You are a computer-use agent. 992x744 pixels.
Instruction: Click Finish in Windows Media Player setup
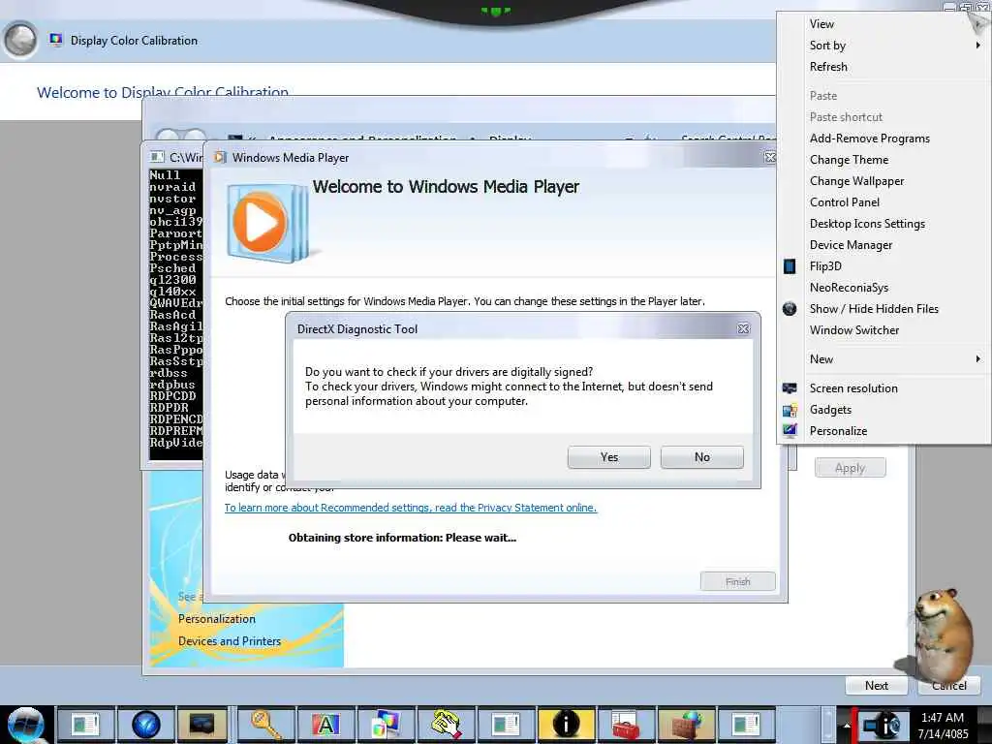(737, 581)
